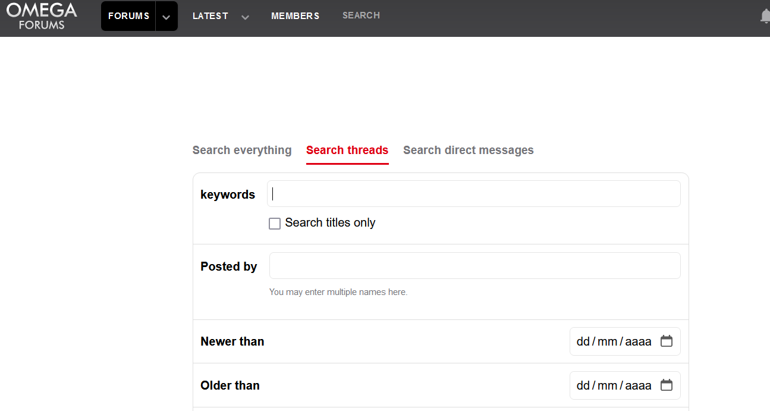
Task: Select the year segment of Older than
Action: [638, 385]
